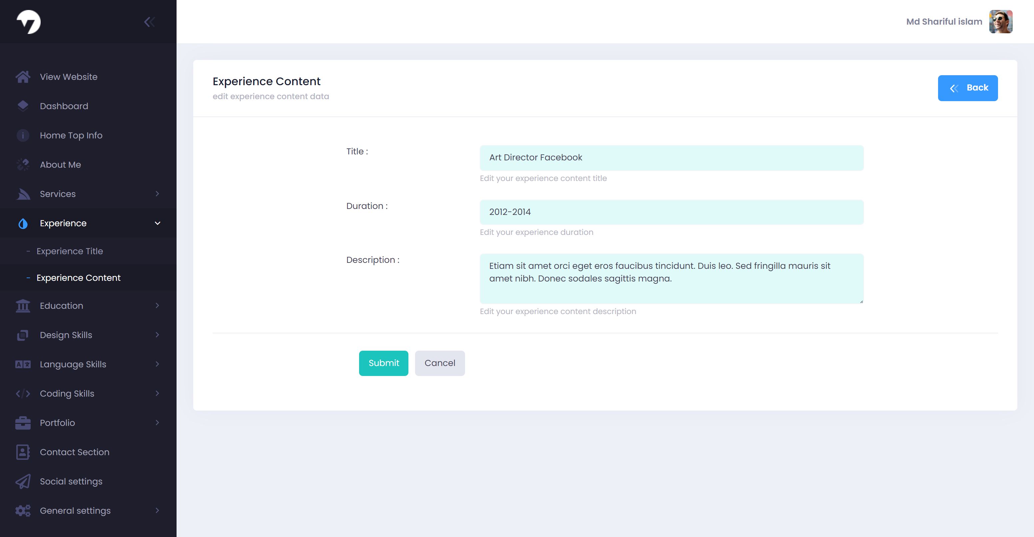
Task: Click the Coding Skills code brackets icon
Action: click(23, 393)
